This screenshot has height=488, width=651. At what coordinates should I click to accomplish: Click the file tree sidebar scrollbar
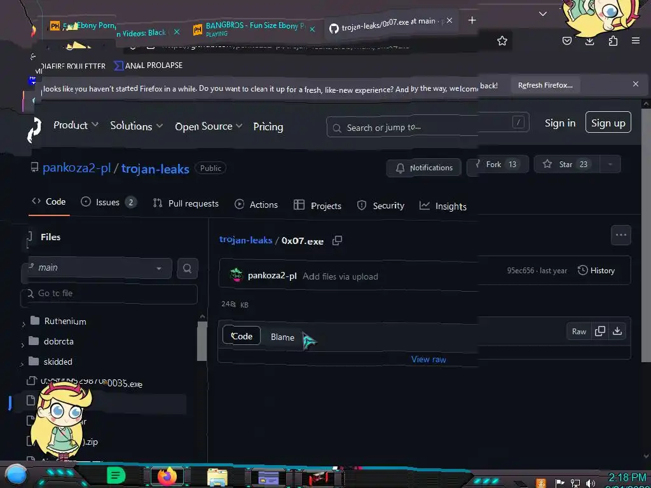[202, 341]
